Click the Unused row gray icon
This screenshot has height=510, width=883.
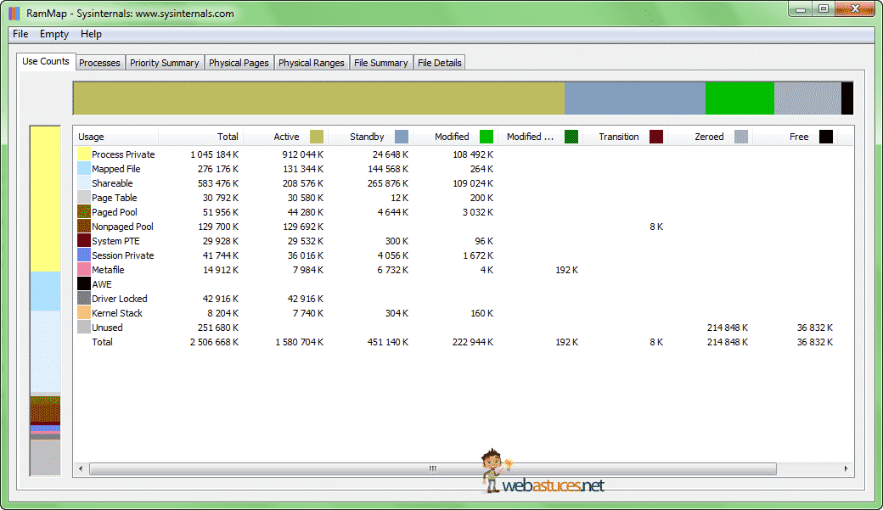coord(84,328)
